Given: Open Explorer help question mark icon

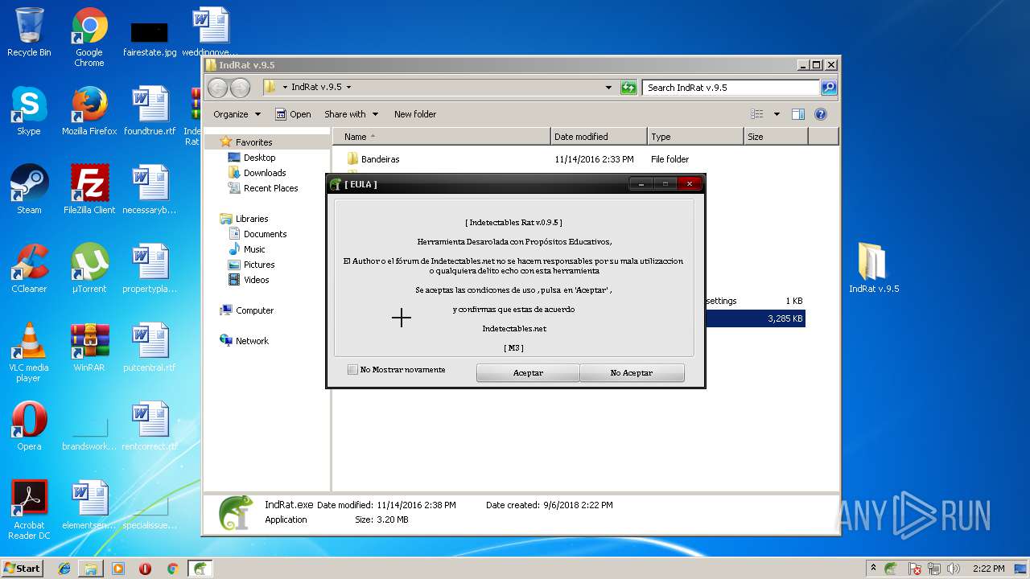Looking at the screenshot, I should coord(821,114).
